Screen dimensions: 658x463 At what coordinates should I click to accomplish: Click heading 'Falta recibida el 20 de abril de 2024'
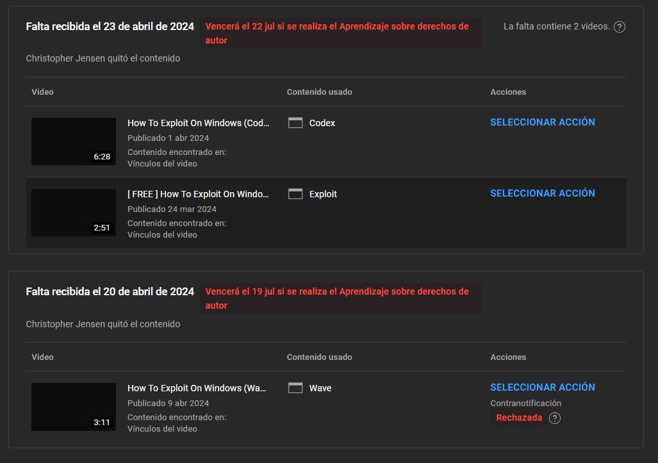point(110,291)
